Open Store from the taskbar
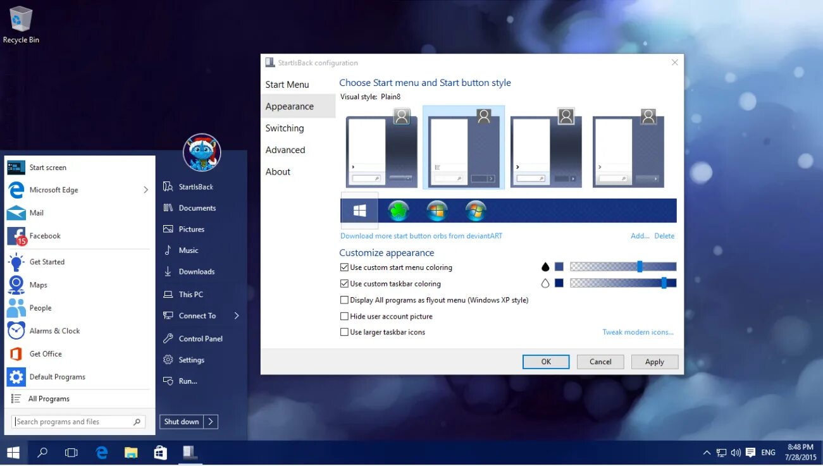Screen dimensions: 823x466 (161, 453)
